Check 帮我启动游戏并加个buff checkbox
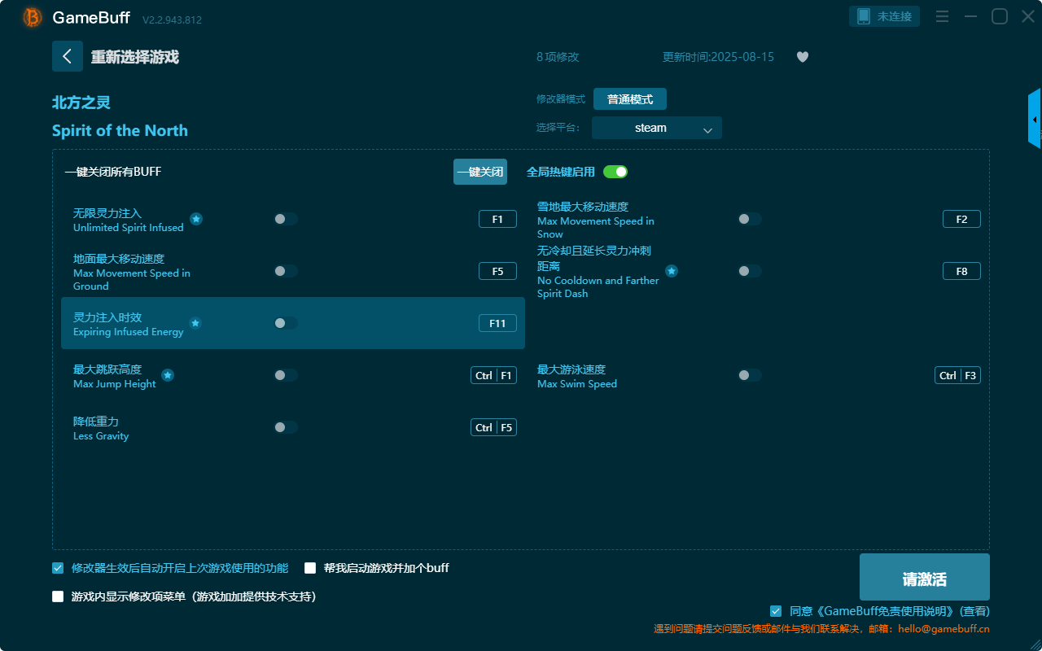Viewport: 1042px width, 651px height. click(310, 568)
